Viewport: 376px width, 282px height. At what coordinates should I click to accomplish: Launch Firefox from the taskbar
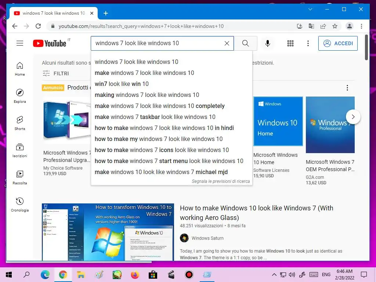(135, 275)
